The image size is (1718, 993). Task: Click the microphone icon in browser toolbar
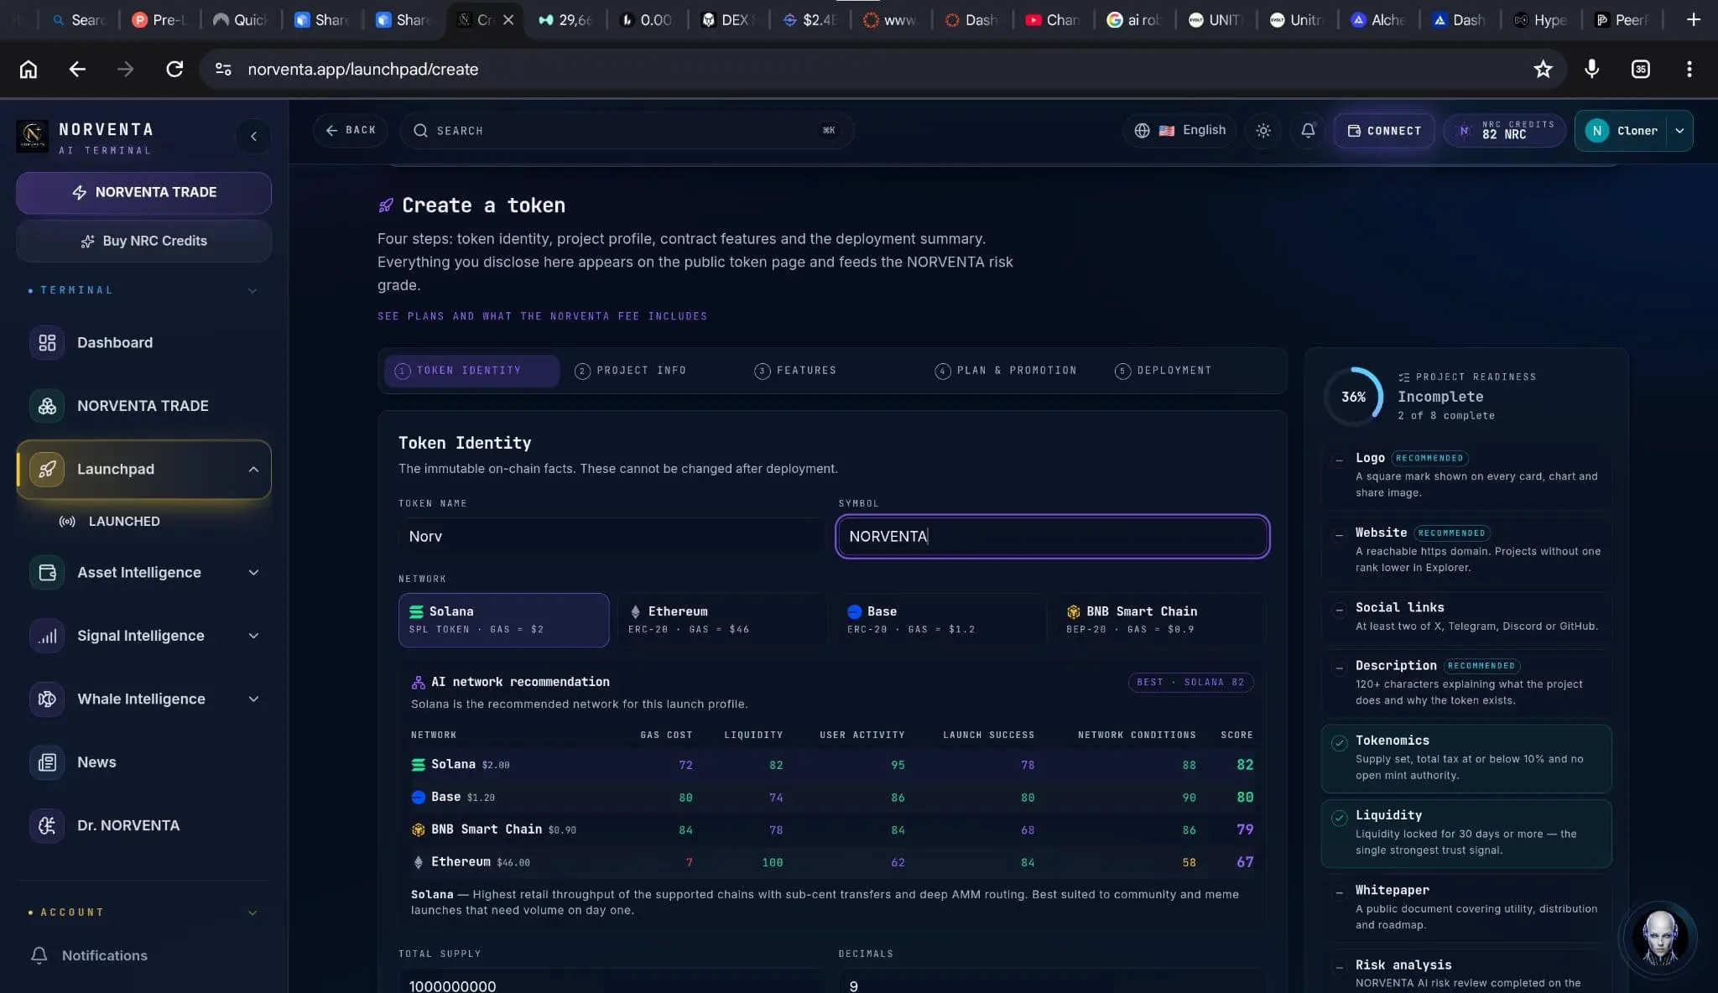(x=1591, y=70)
